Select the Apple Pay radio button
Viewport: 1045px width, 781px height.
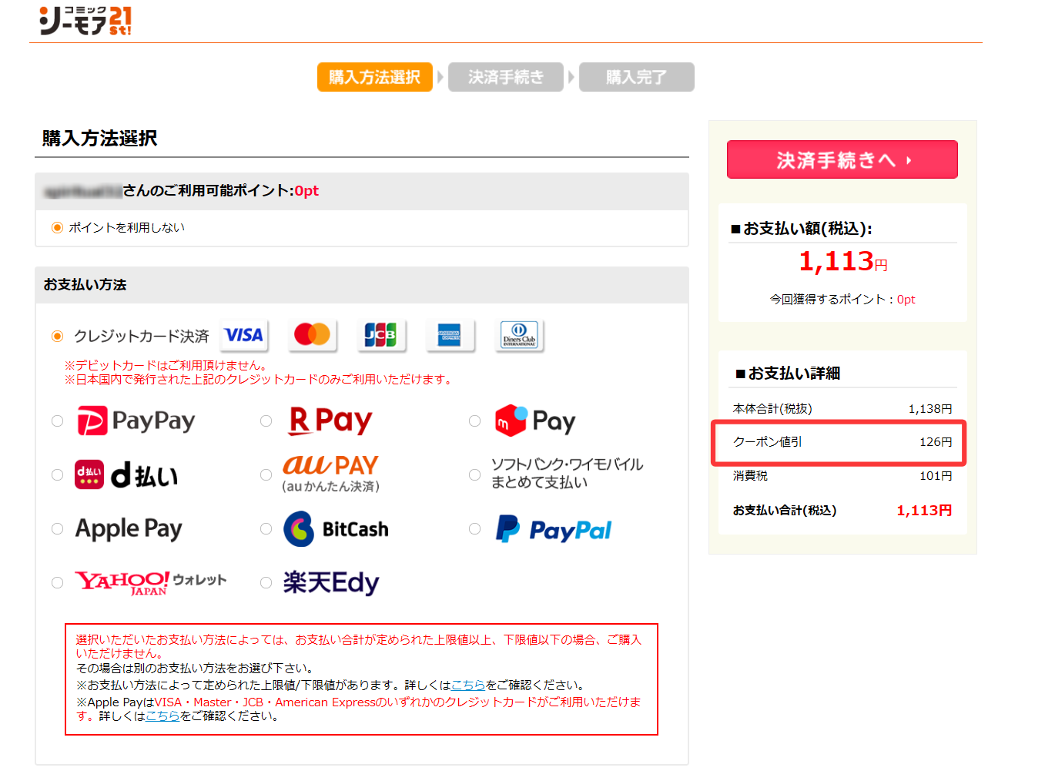pyautogui.click(x=57, y=528)
